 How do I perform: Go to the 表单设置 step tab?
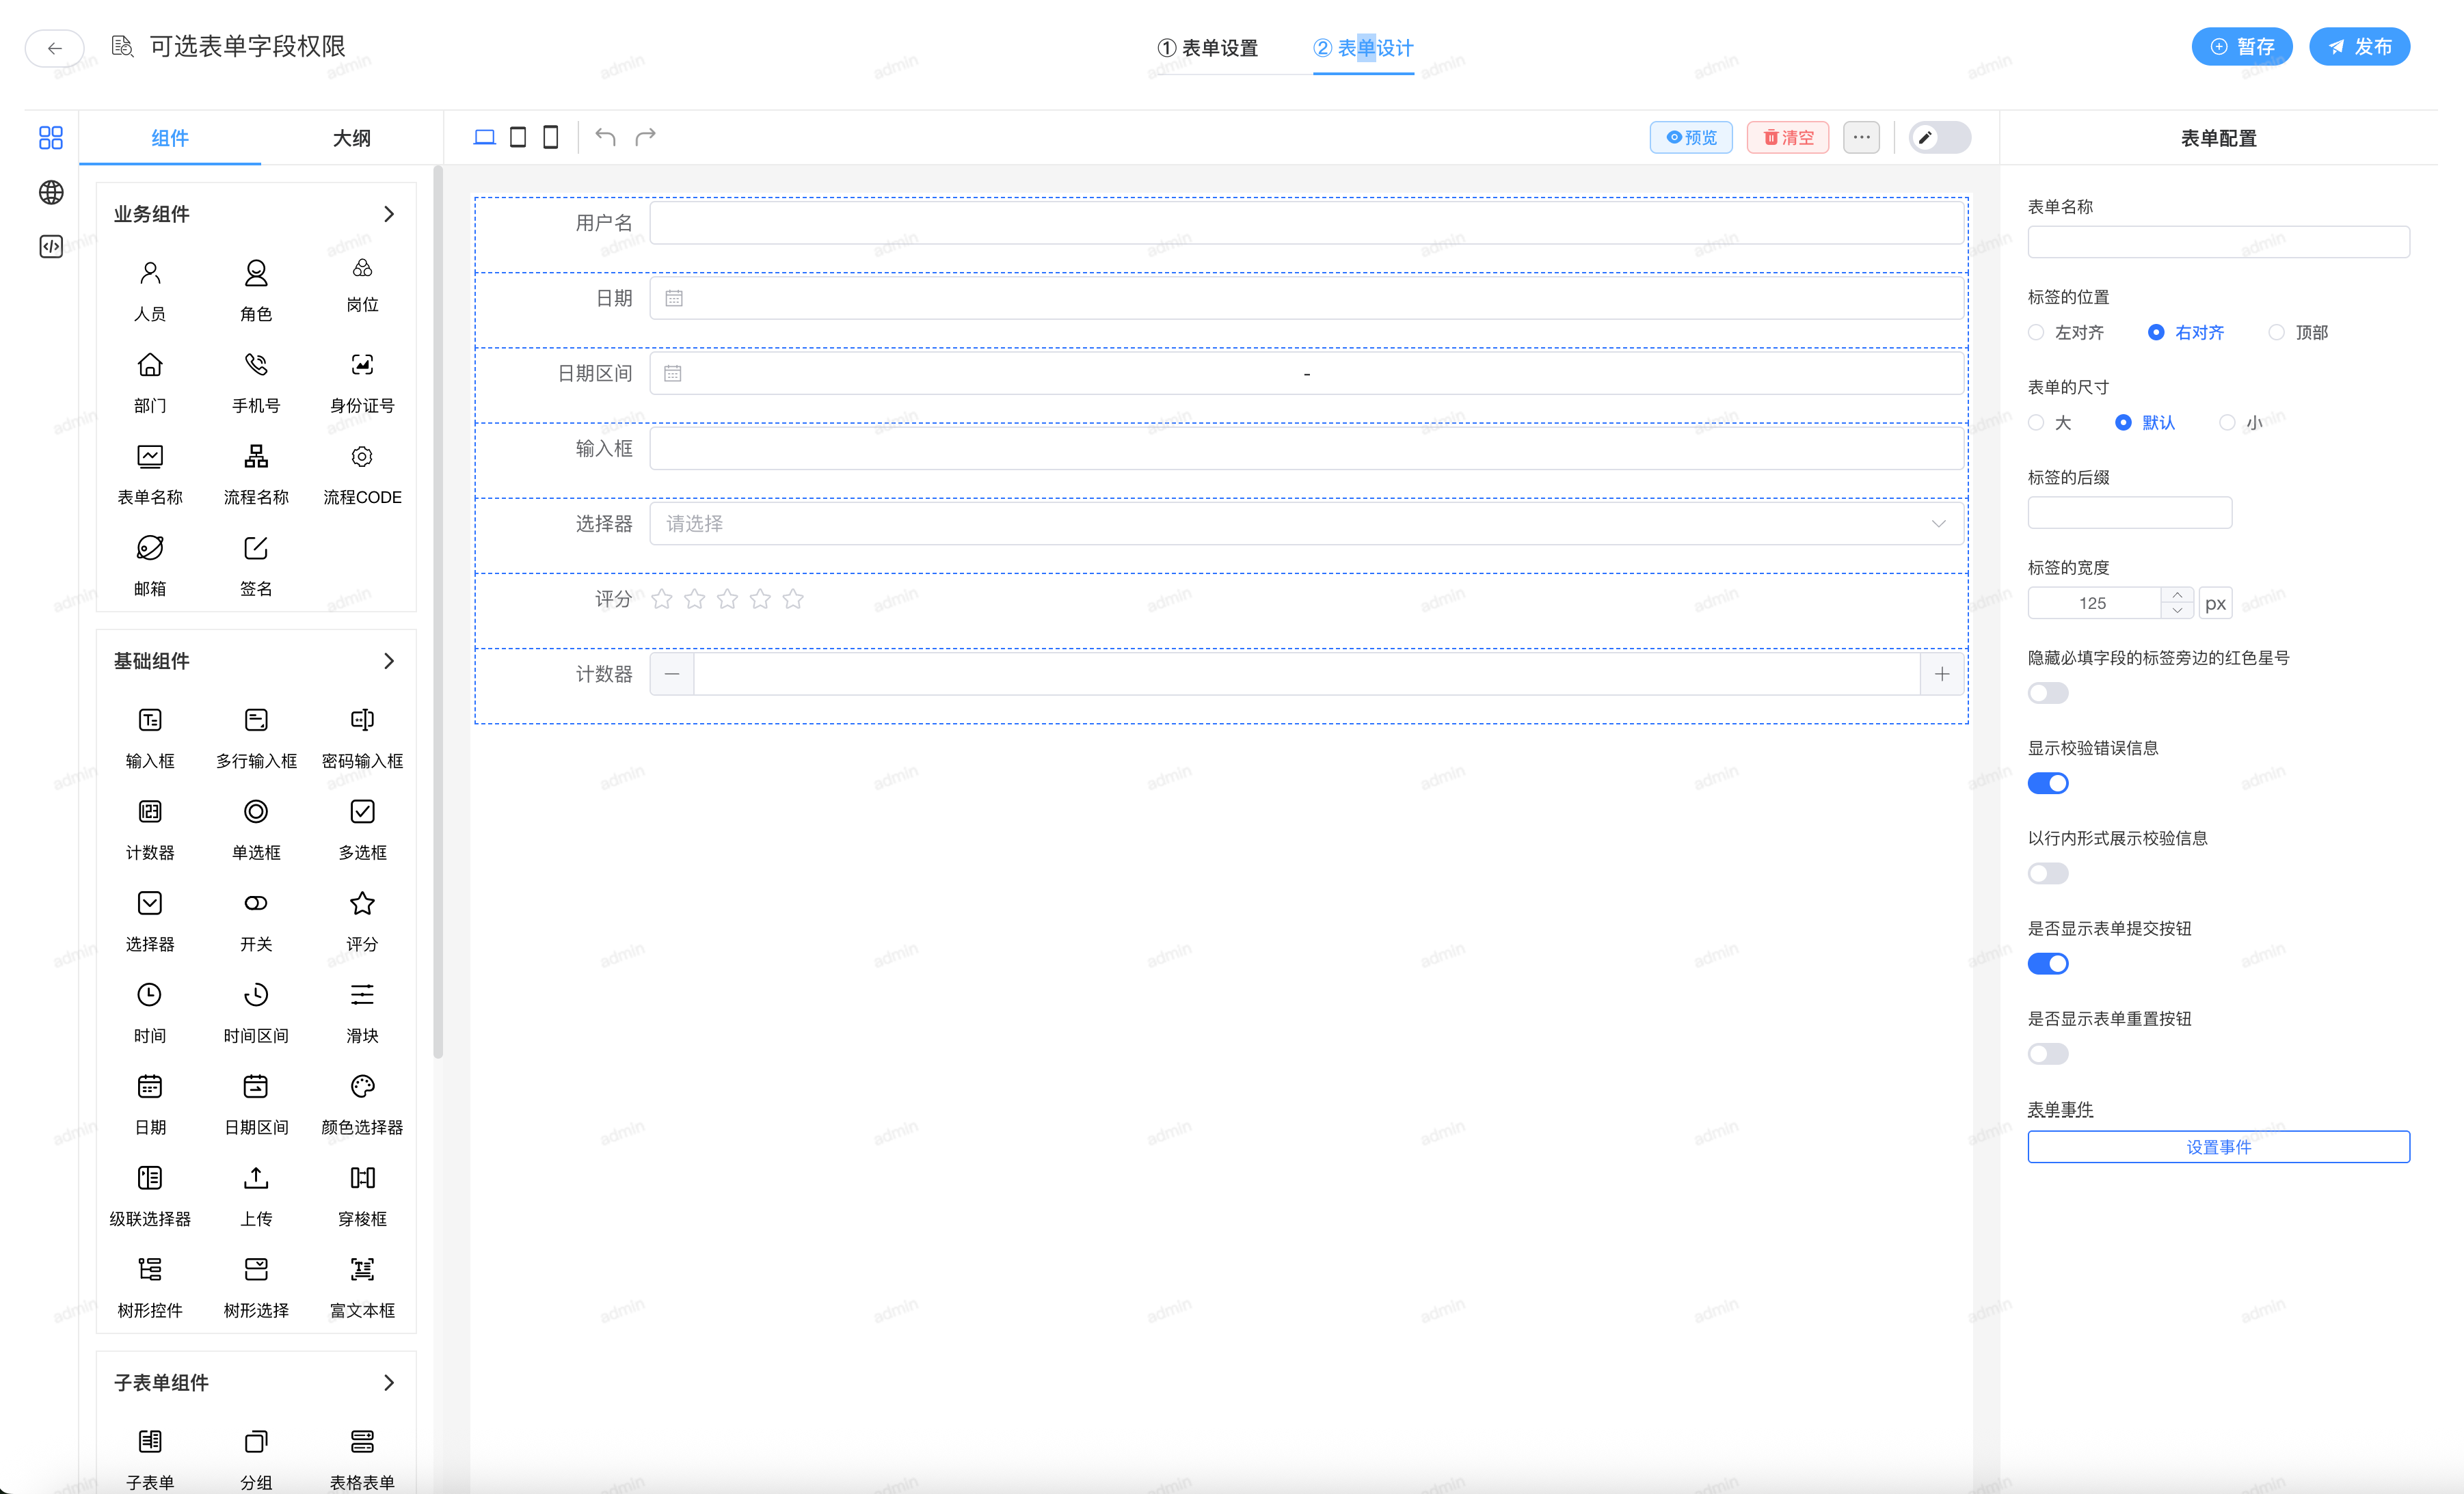point(1207,48)
